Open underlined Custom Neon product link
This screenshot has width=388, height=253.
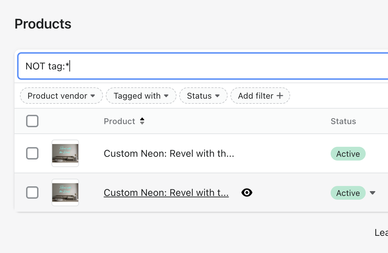click(166, 193)
